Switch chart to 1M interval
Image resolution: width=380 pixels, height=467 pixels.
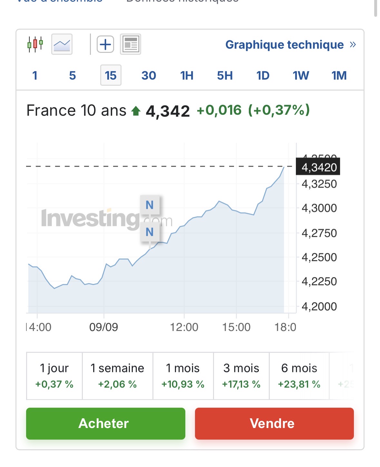point(339,75)
